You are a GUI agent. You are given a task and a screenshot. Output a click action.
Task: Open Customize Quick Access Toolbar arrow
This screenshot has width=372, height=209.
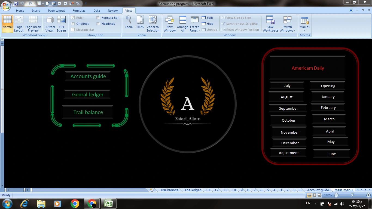(86, 4)
